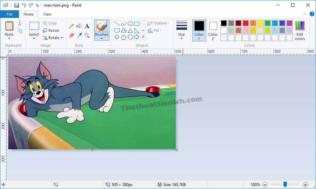Viewport: 316px width, 189px height.
Task: Click the Save icon in title bar
Action: click(x=17, y=5)
